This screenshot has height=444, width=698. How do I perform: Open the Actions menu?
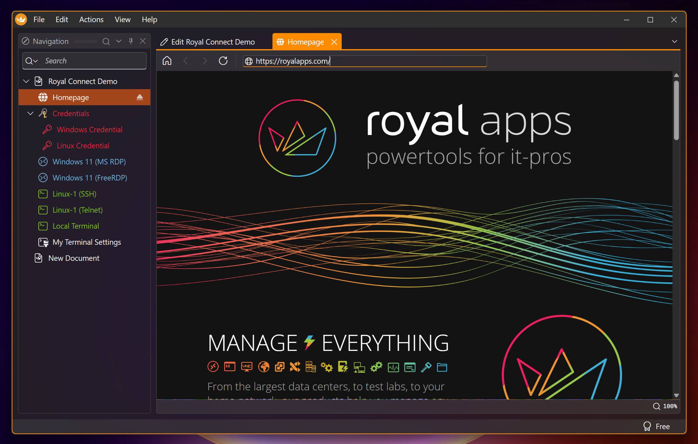pyautogui.click(x=91, y=20)
